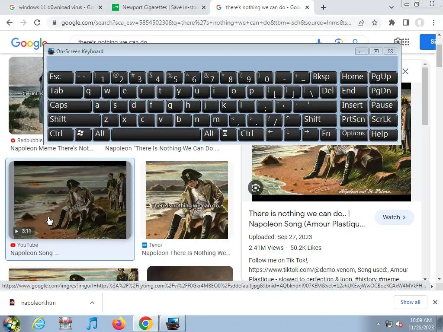Click right arrow key on On-Screen Keyboard
The height and width of the screenshot is (332, 443).
310,134
